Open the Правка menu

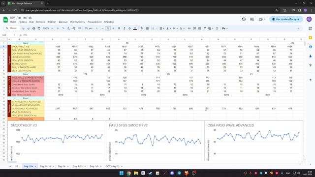(x=23, y=22)
